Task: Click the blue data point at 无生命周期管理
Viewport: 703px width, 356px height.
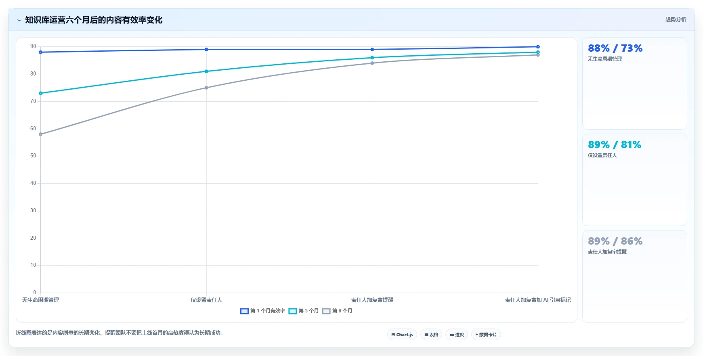Action: (40, 52)
